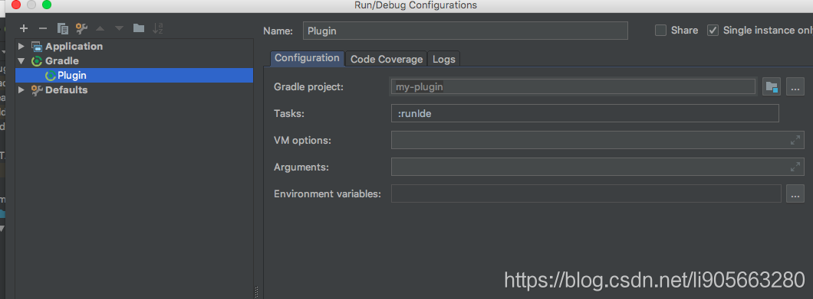The image size is (813, 299).
Task: Toggle Single instance only checkbox
Action: point(713,30)
